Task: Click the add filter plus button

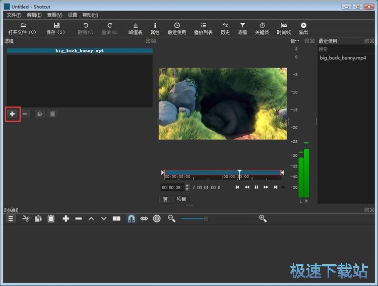Action: click(12, 114)
